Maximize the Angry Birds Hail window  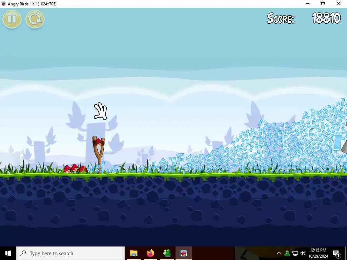point(323,4)
